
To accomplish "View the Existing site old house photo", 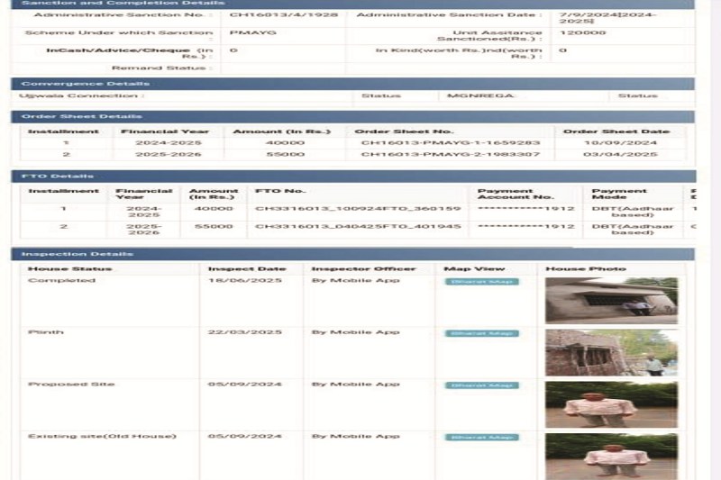I will pos(611,456).
